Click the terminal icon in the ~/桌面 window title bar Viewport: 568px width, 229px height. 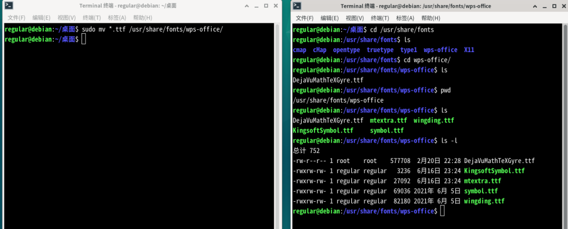coord(8,6)
